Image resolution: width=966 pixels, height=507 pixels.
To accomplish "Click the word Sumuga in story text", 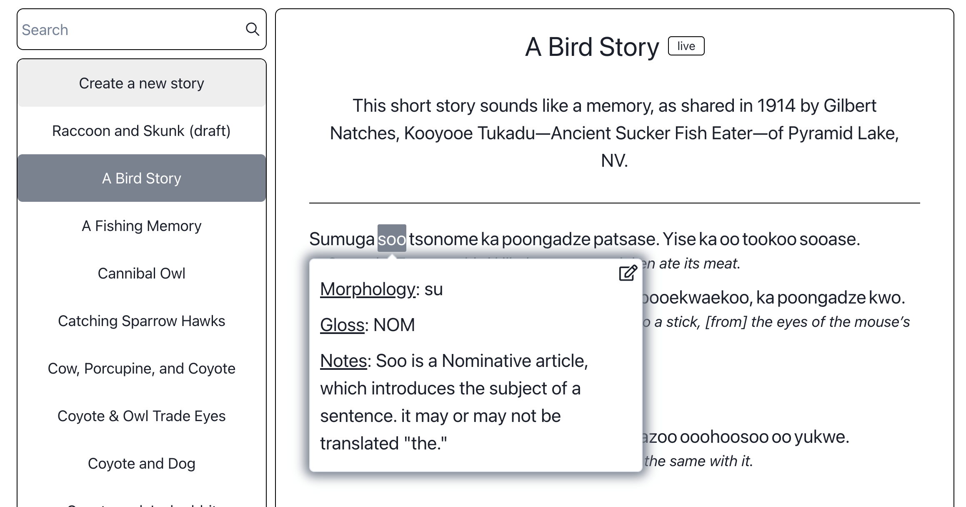I will tap(342, 239).
